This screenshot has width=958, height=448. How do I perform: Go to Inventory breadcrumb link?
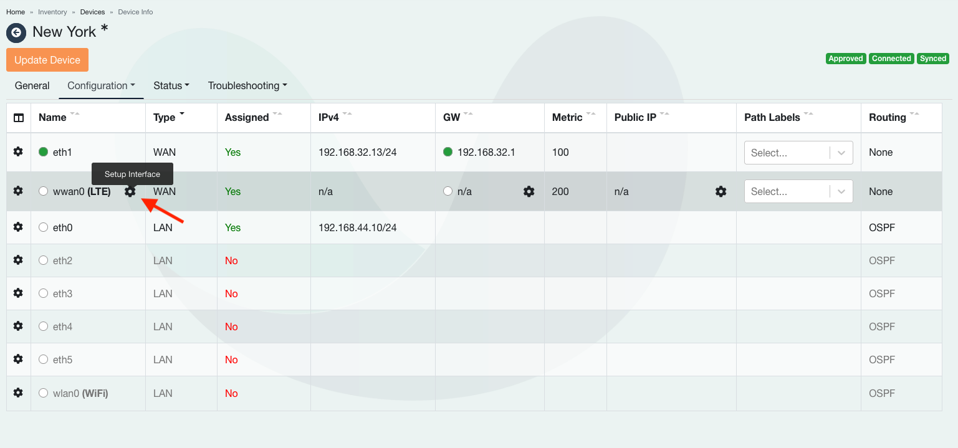(x=52, y=12)
